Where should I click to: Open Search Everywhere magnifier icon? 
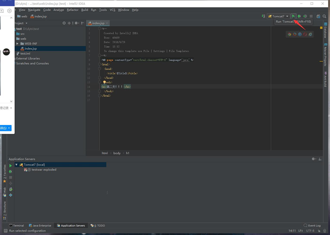(324, 16)
